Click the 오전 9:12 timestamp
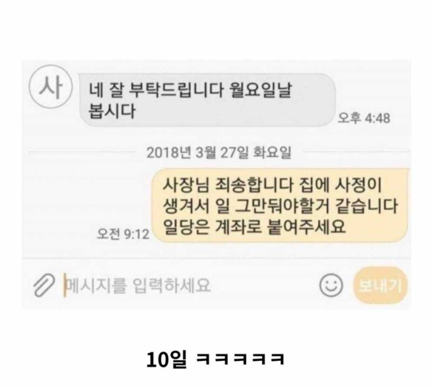This screenshot has width=433, height=387. click(x=123, y=234)
